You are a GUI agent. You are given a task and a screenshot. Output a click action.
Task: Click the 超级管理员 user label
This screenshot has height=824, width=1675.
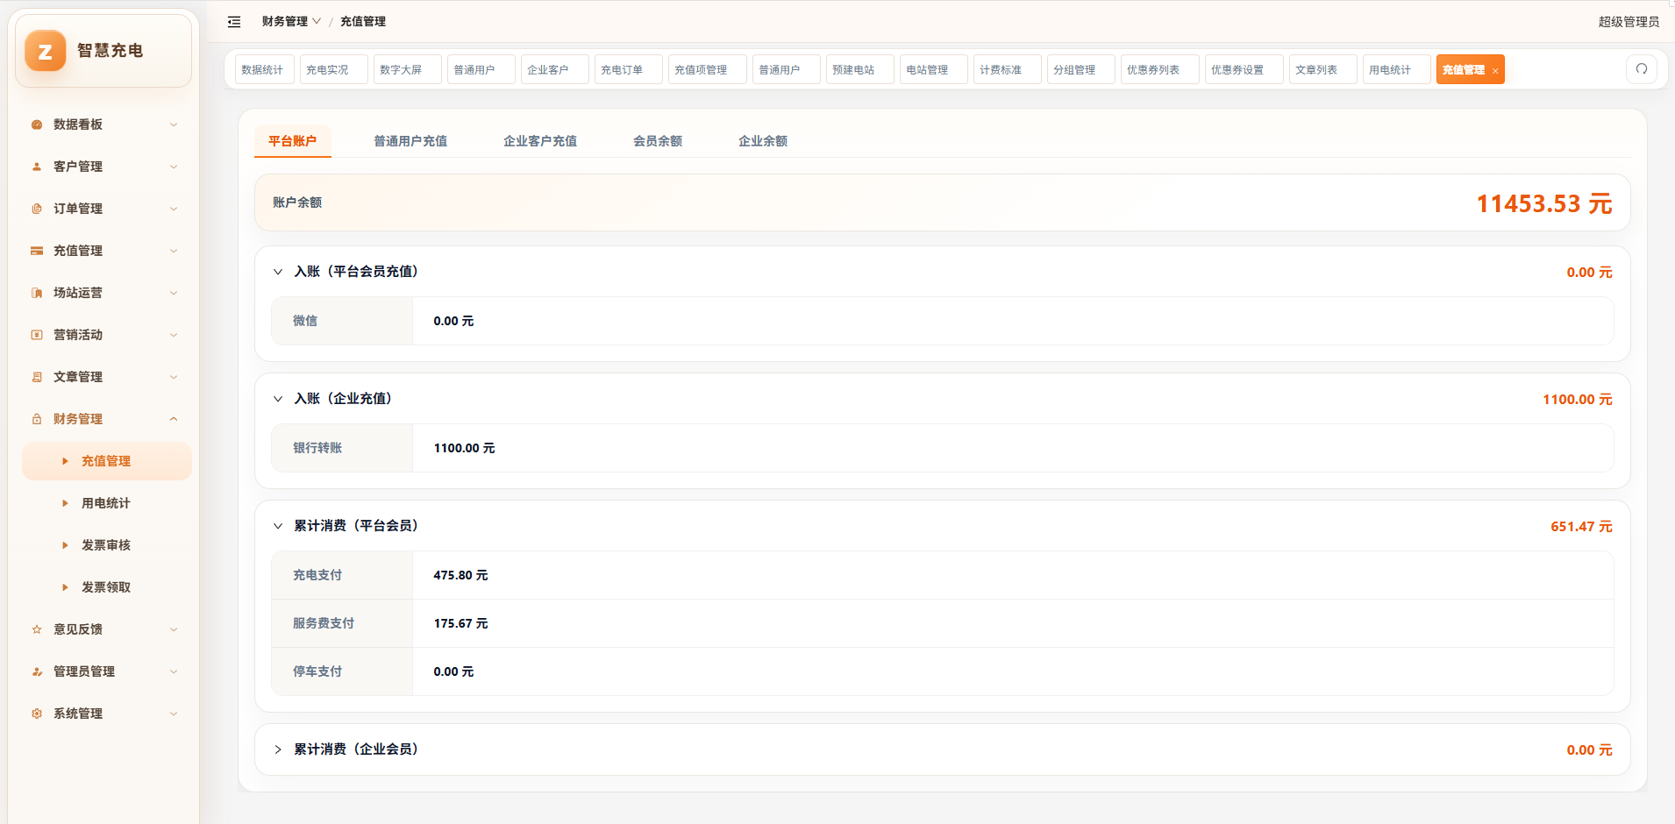(x=1629, y=22)
